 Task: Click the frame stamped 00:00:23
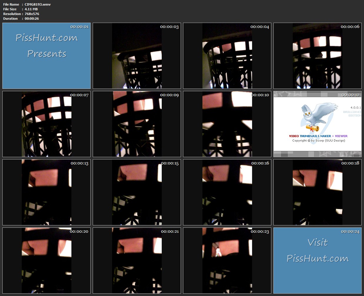(x=227, y=261)
